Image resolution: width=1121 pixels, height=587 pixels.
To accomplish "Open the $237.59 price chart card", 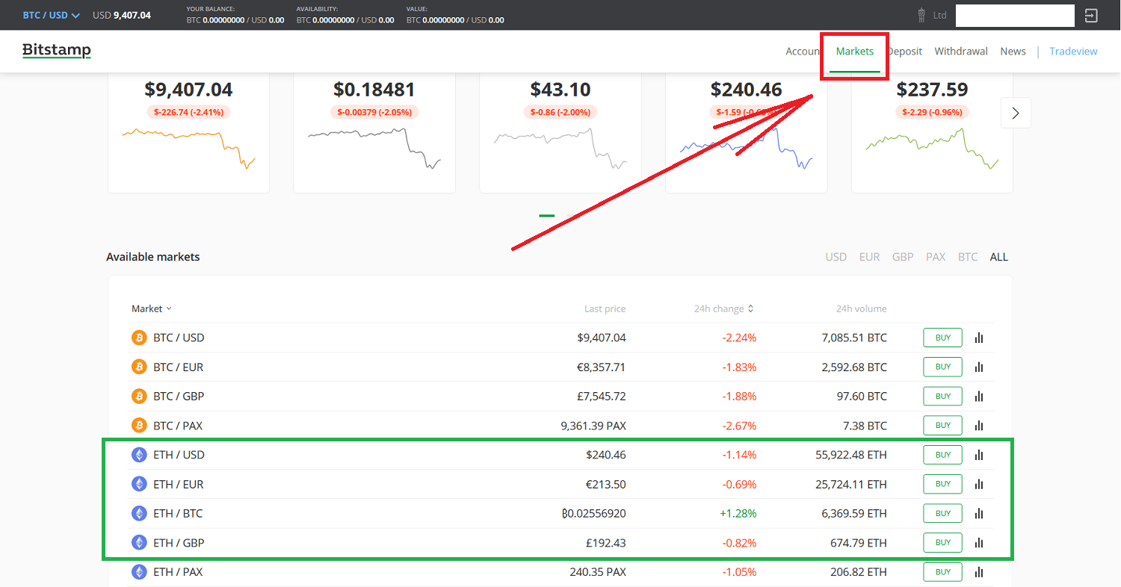I will (x=932, y=133).
